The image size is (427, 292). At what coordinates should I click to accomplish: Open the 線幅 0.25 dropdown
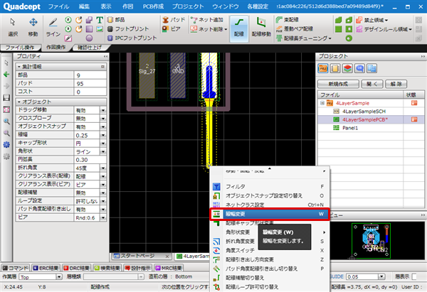click(103, 135)
